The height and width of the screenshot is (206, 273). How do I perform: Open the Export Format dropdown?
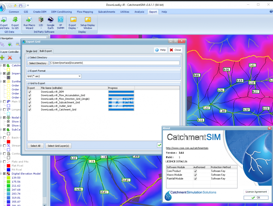pos(79,76)
